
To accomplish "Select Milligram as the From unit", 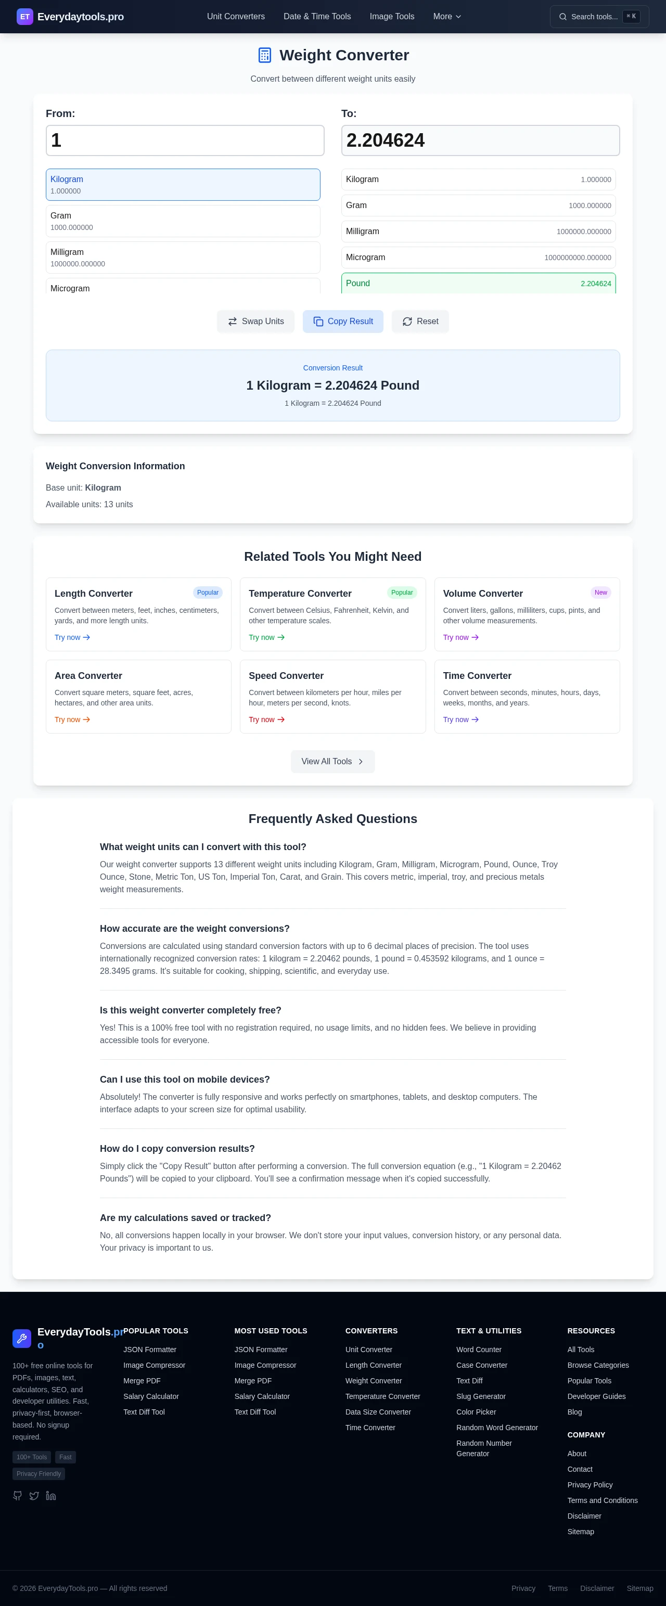I will pyautogui.click(x=183, y=258).
